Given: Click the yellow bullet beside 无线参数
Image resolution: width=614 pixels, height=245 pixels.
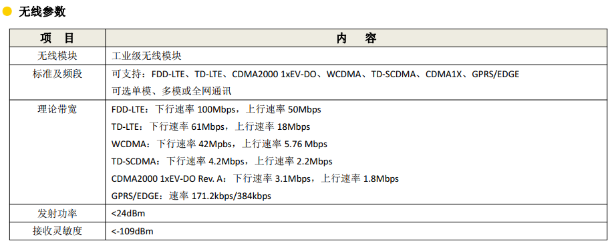Looking at the screenshot, I should [7, 12].
